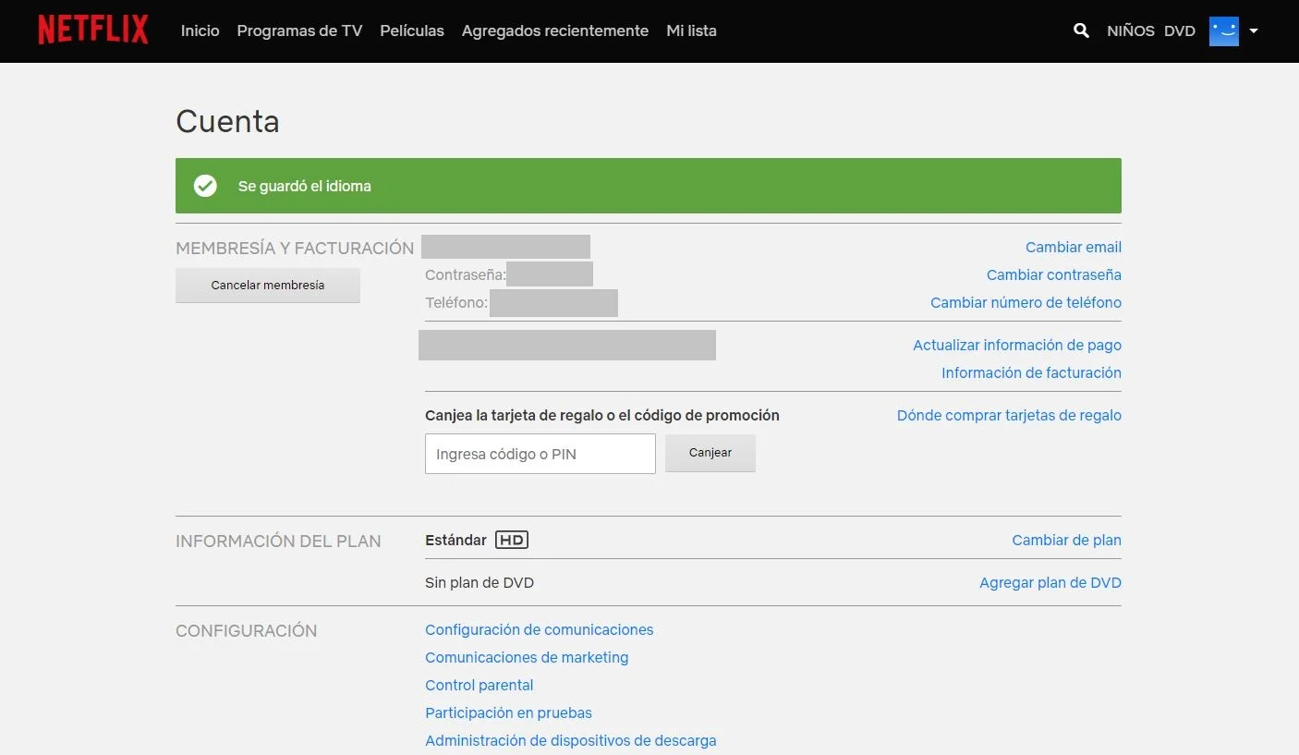Click the Contraseña label
Image resolution: width=1299 pixels, height=755 pixels.
click(466, 274)
